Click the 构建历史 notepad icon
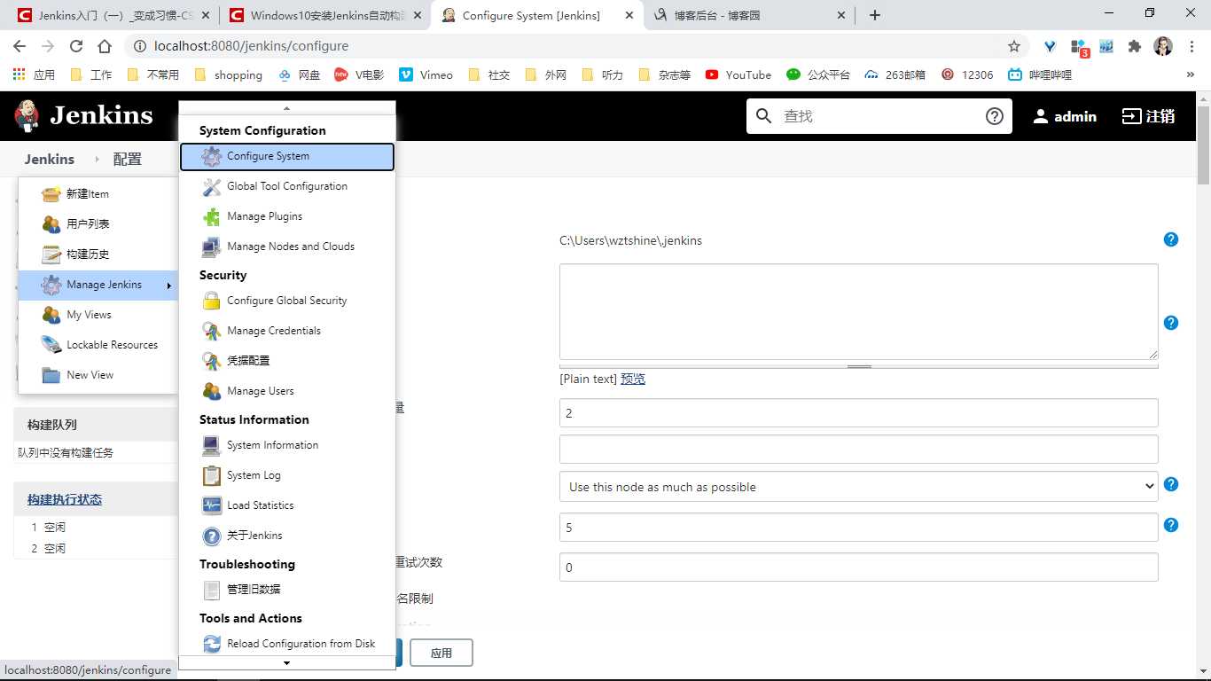Screen dimensions: 1211x681 click(51, 254)
